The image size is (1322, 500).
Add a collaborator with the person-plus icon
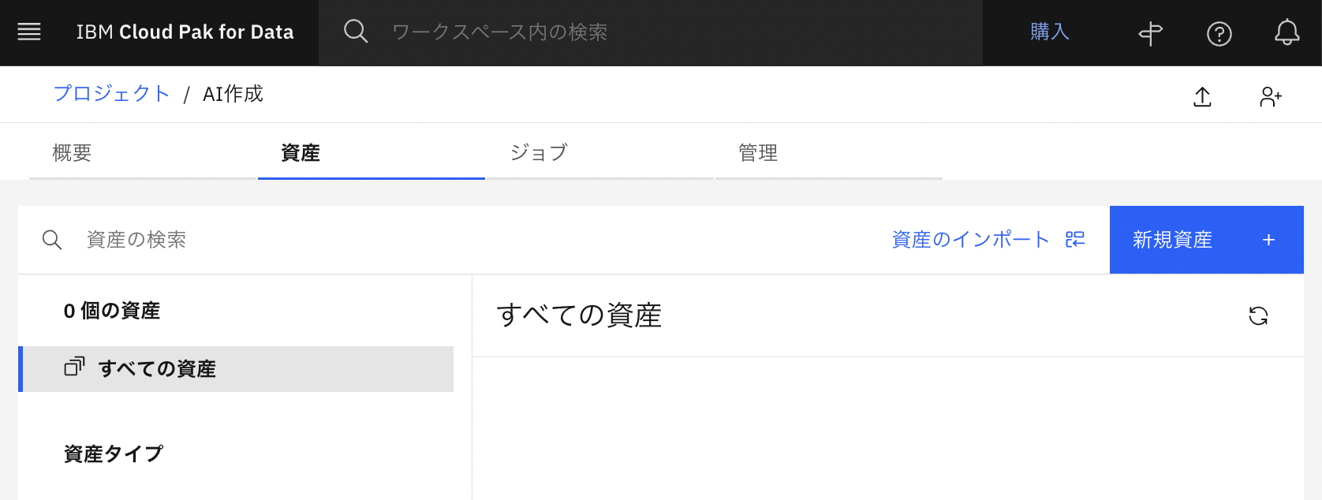point(1270,96)
